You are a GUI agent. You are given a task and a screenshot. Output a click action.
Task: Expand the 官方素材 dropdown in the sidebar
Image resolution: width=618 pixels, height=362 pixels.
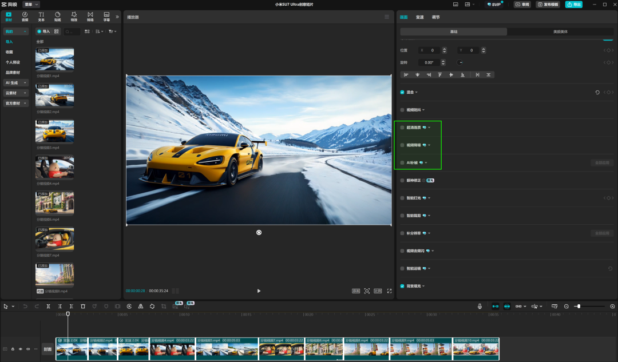(x=15, y=103)
